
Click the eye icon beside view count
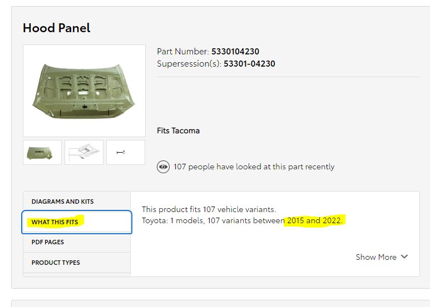coord(163,167)
